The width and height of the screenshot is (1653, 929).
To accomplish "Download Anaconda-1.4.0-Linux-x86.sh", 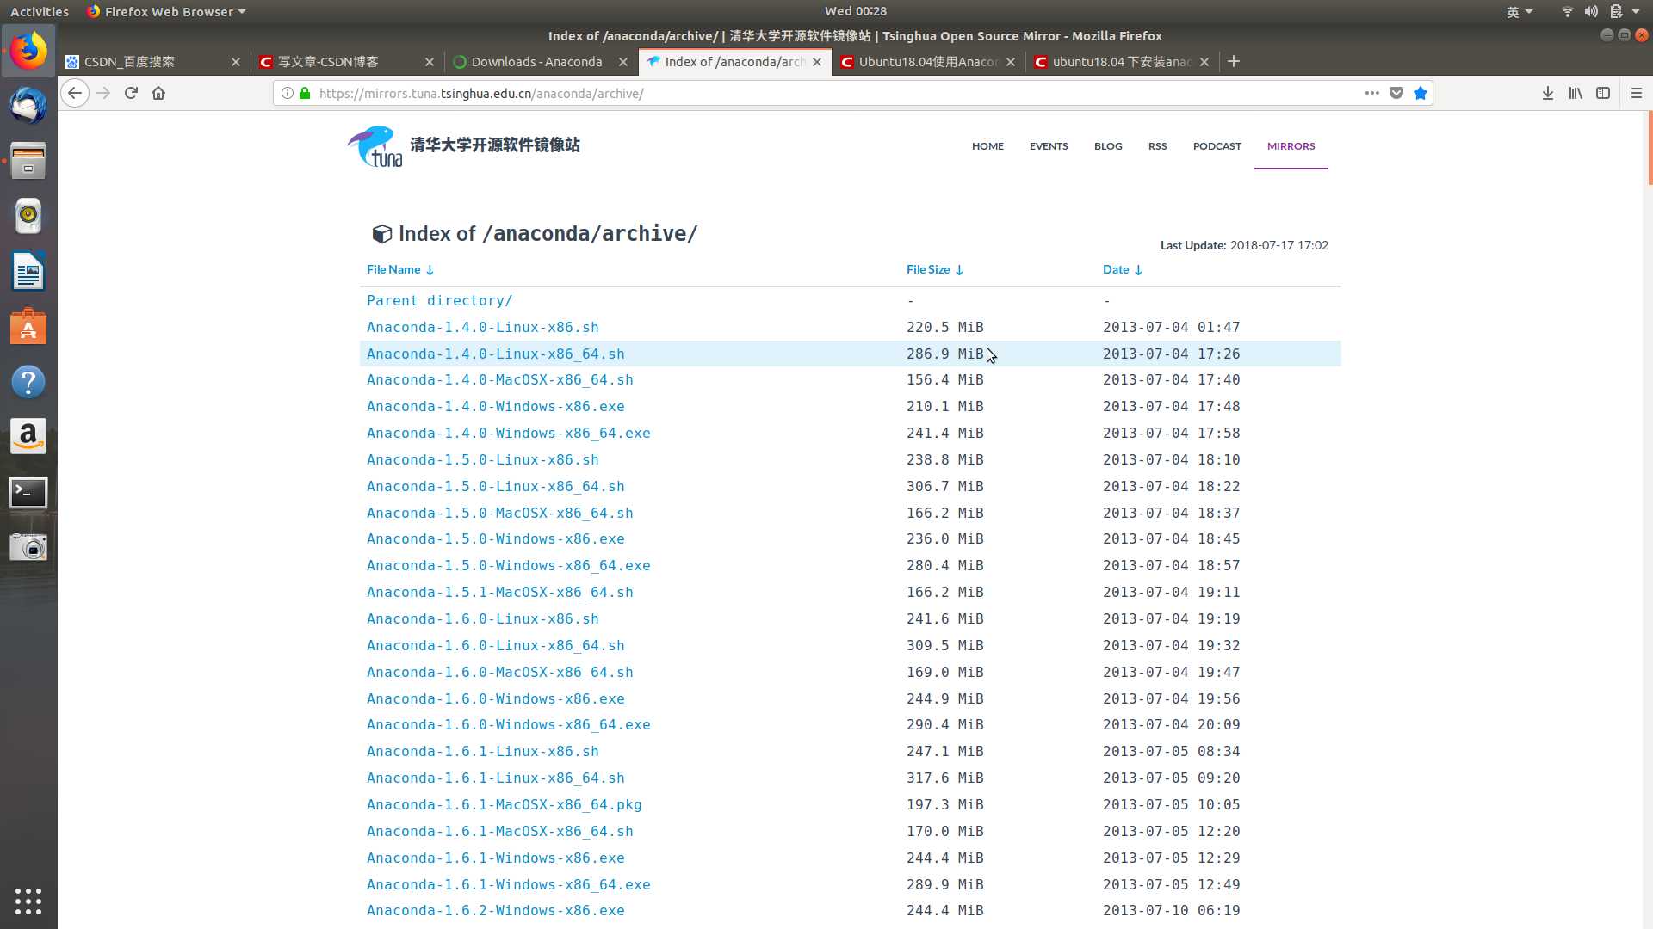I will (482, 327).
